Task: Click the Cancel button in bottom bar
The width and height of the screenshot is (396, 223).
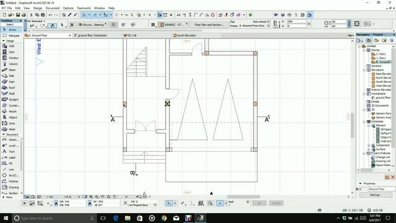Action: pos(276,203)
